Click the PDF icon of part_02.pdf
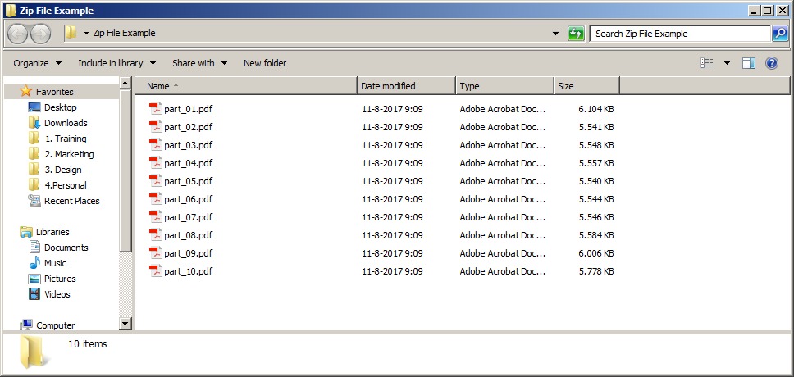This screenshot has width=794, height=377. (156, 126)
